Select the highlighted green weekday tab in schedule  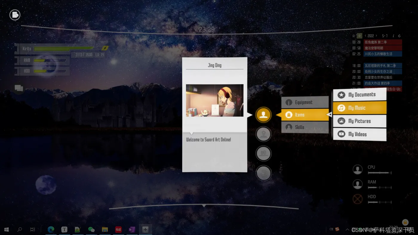coord(359,36)
